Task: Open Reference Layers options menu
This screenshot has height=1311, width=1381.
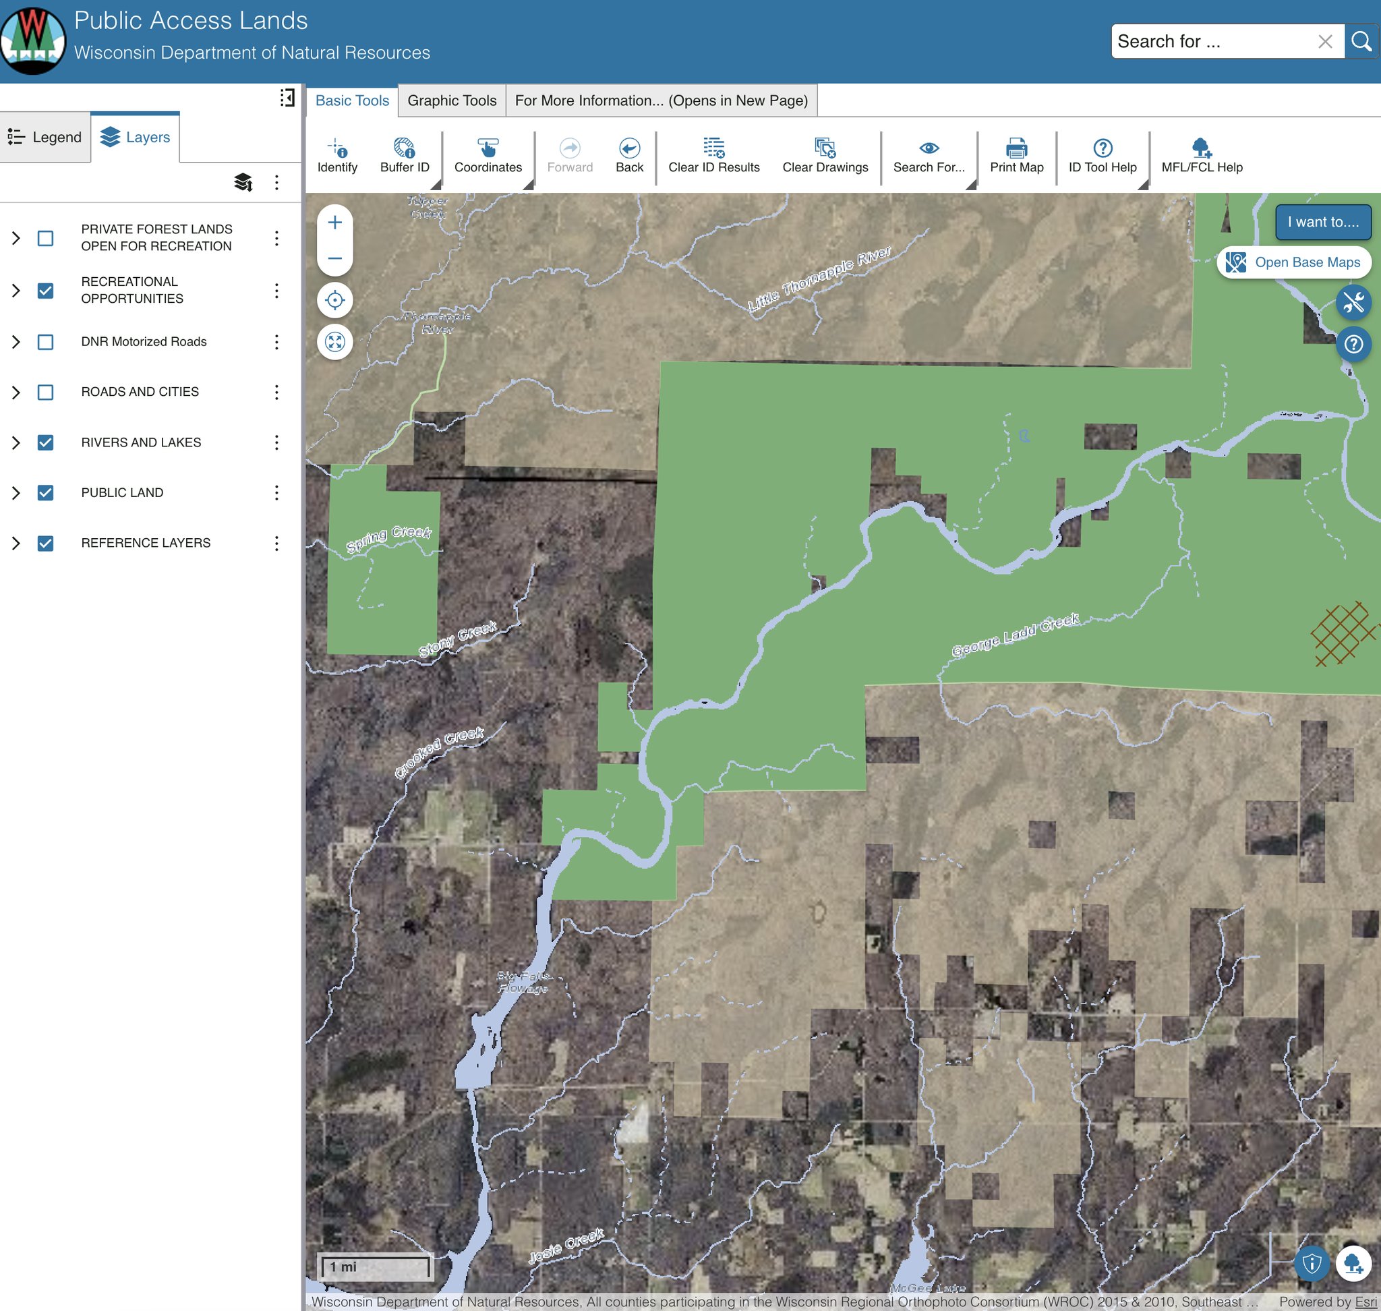Action: click(x=276, y=543)
